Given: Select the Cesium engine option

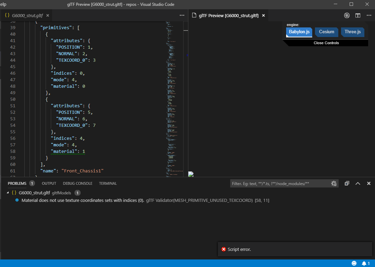Looking at the screenshot, I should click(x=326, y=32).
